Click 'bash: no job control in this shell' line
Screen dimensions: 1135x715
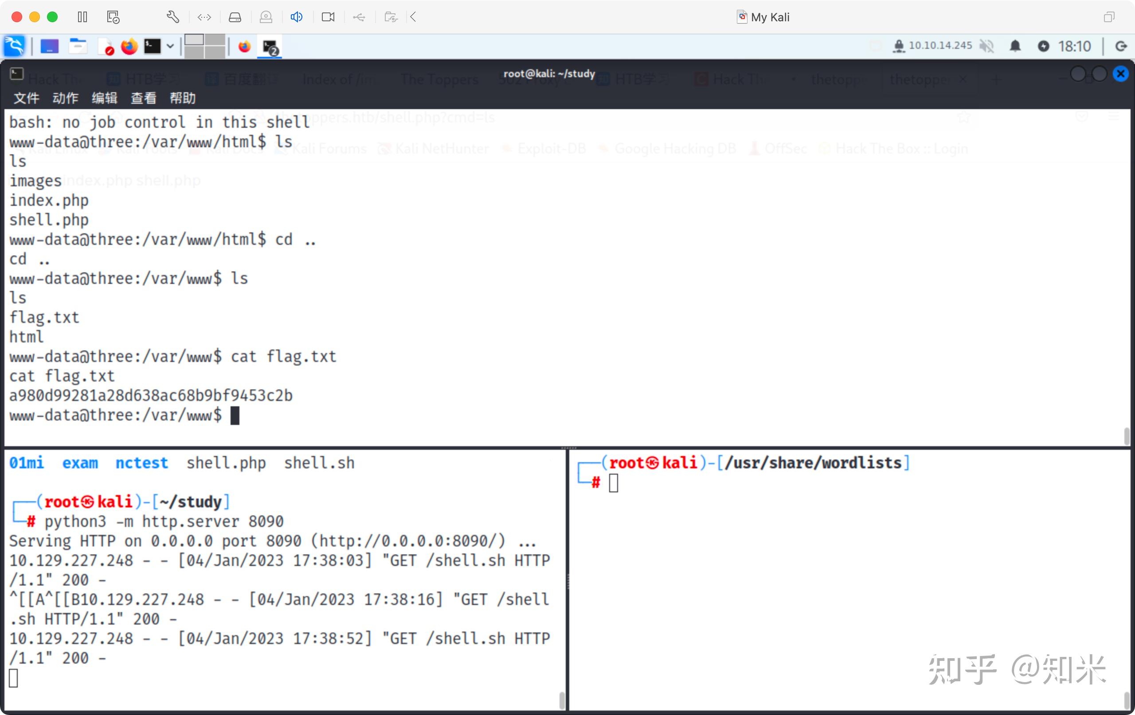point(159,122)
